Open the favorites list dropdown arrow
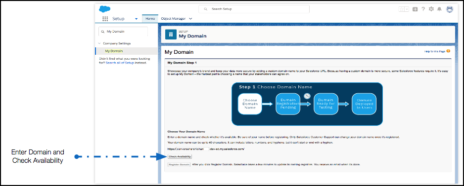 407,9
